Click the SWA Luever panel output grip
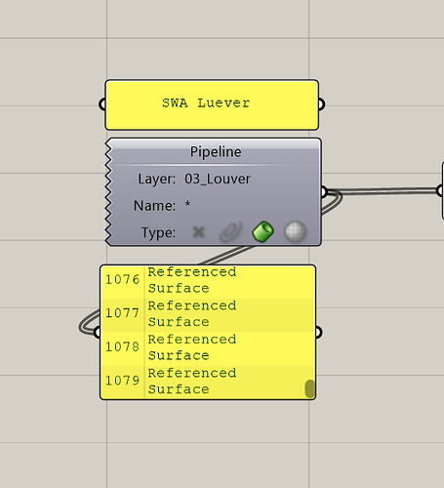 pos(321,104)
